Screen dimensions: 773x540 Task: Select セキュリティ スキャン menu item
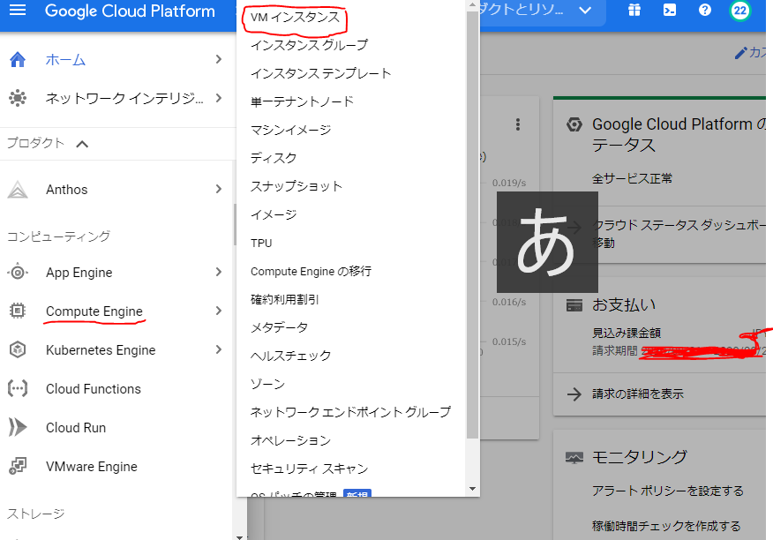click(309, 469)
